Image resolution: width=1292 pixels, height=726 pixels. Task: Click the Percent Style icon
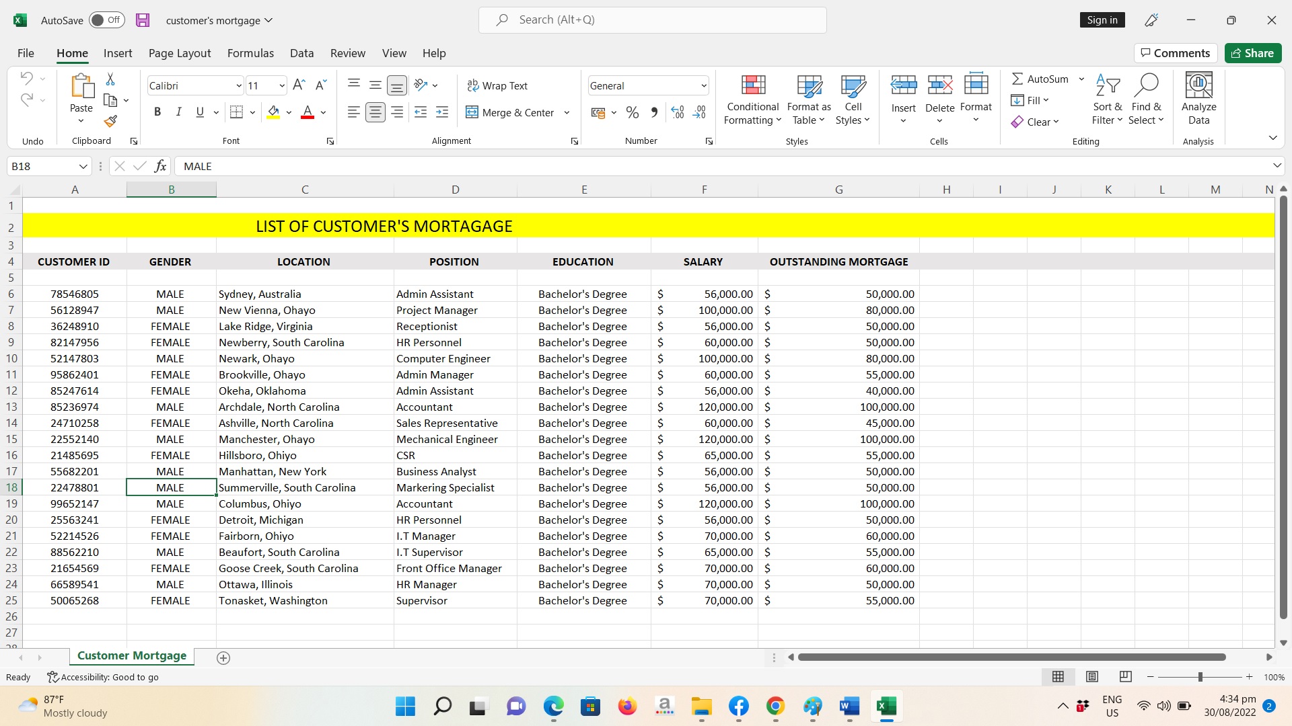632,113
